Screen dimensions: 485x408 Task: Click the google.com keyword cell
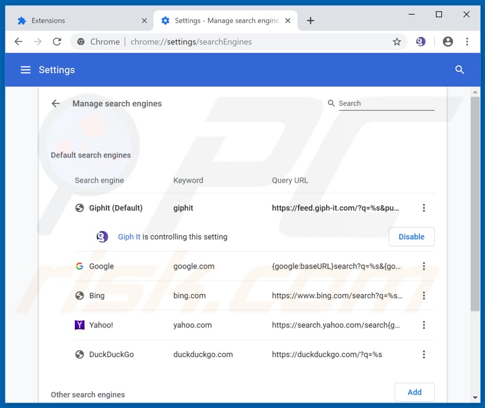193,266
